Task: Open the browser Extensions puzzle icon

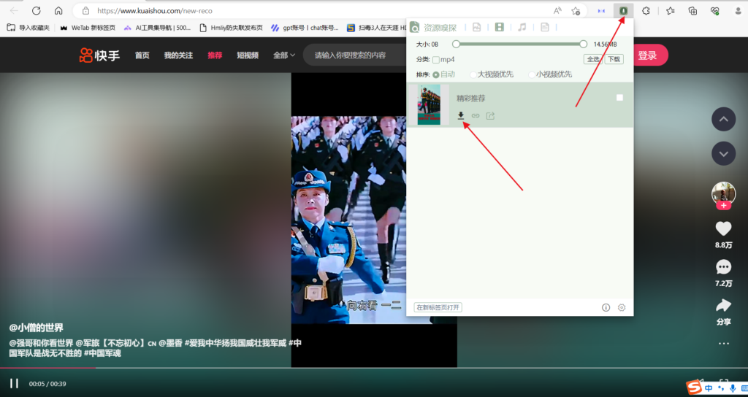Action: [646, 10]
